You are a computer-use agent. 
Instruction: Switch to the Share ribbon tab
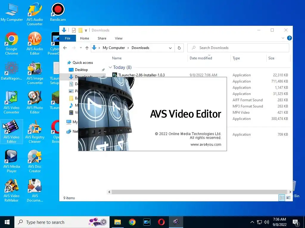102,38
